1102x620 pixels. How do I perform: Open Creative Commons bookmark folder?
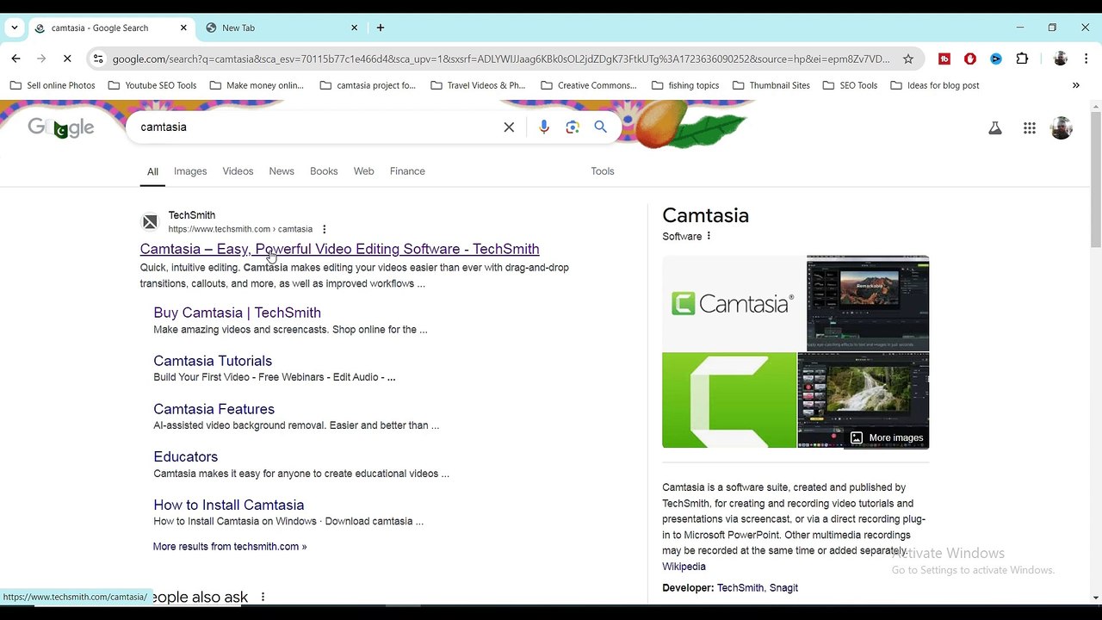pyautogui.click(x=588, y=85)
